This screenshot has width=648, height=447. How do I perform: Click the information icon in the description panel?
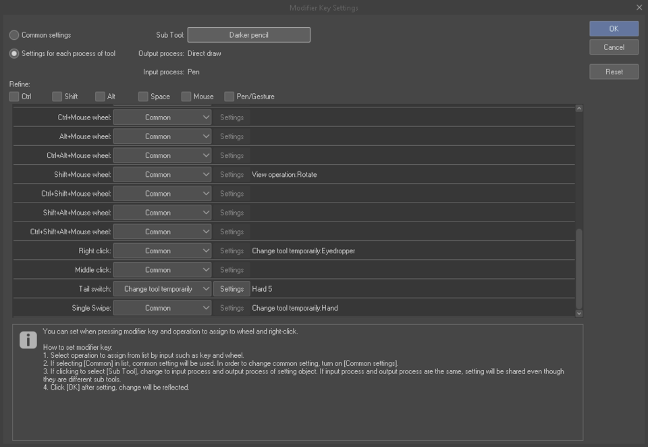[28, 340]
